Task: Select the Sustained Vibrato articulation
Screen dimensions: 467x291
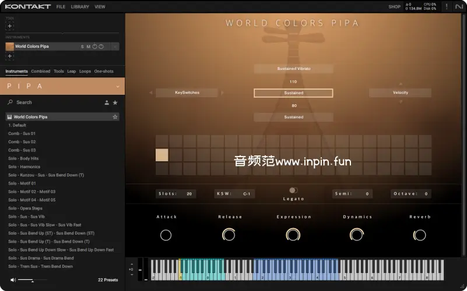Action: point(293,69)
